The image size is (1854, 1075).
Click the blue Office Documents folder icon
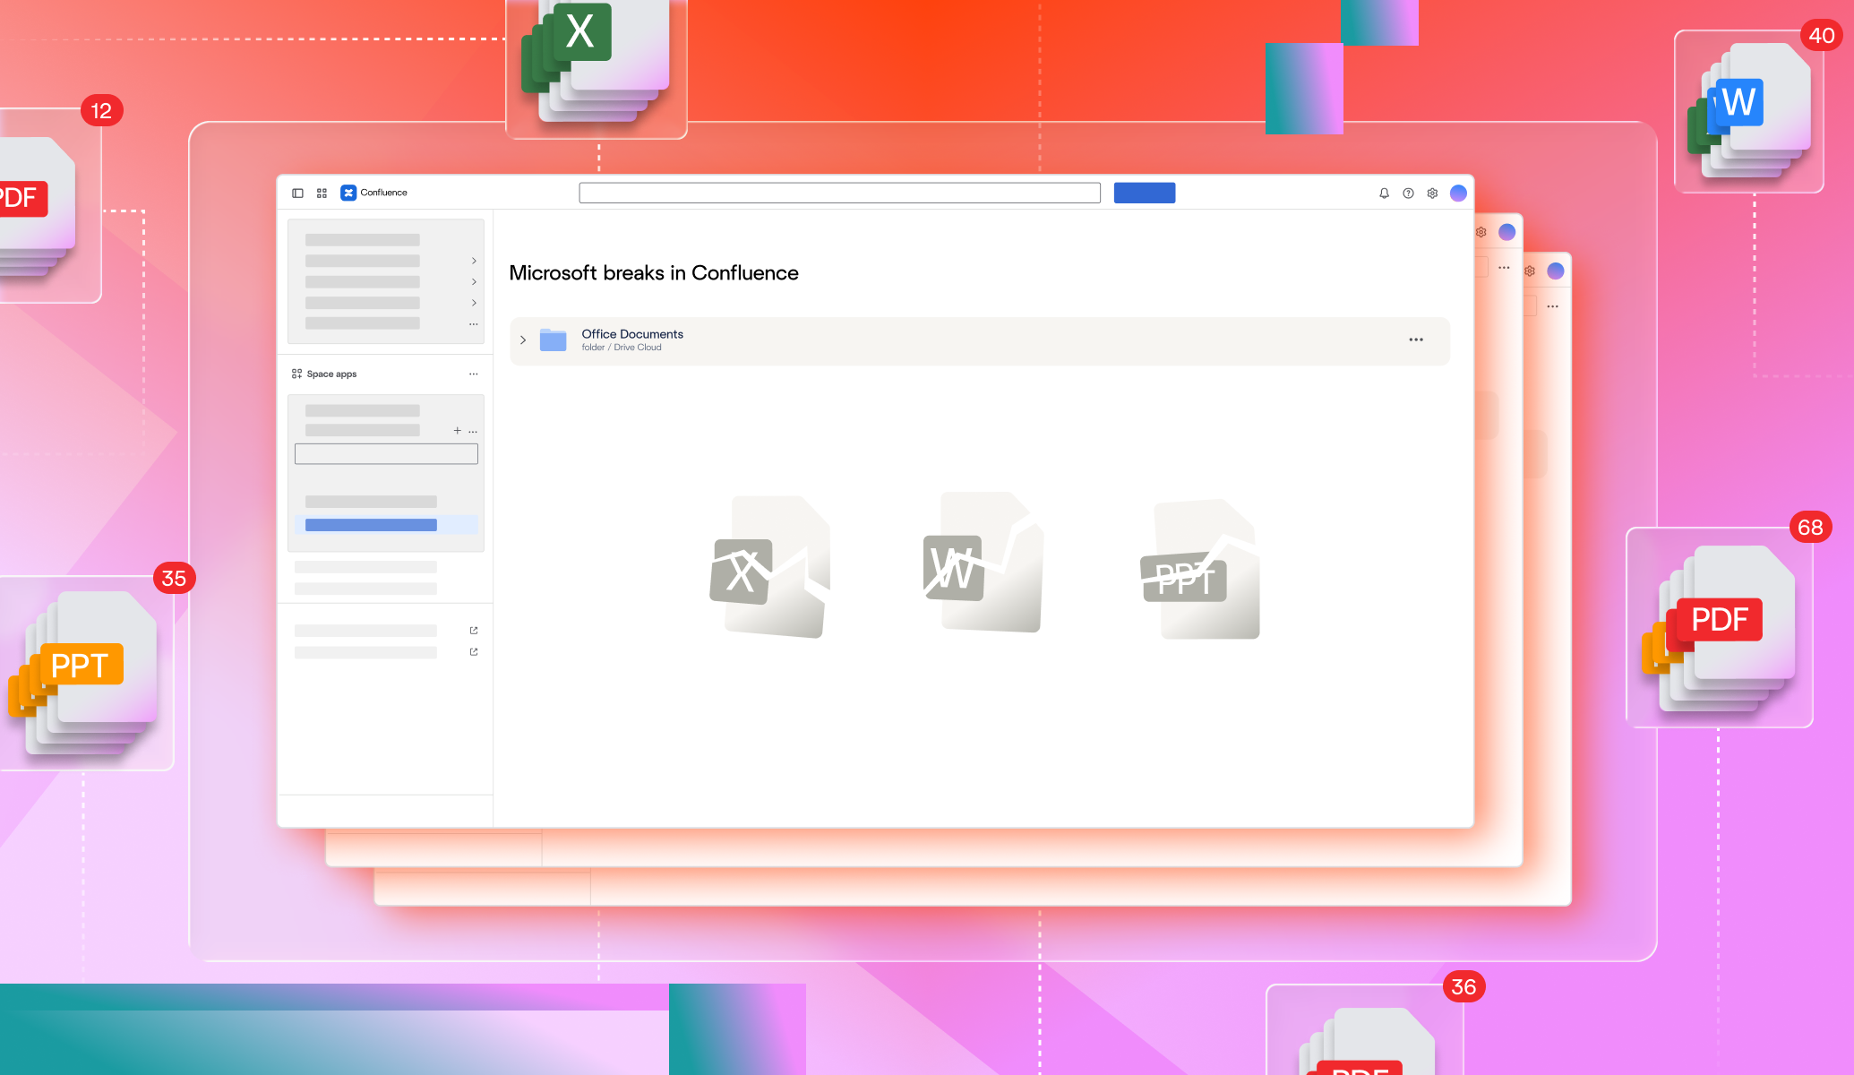click(x=554, y=340)
